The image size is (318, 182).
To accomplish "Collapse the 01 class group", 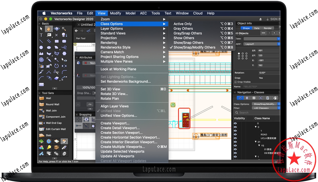I will click(x=256, y=142).
